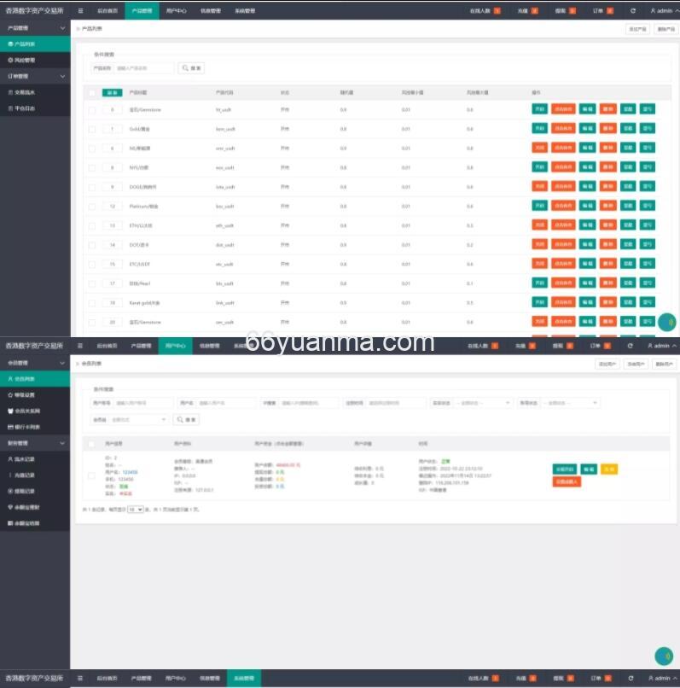
Task: Click the 交易流水 sidebar icon
Action: [x=9, y=92]
